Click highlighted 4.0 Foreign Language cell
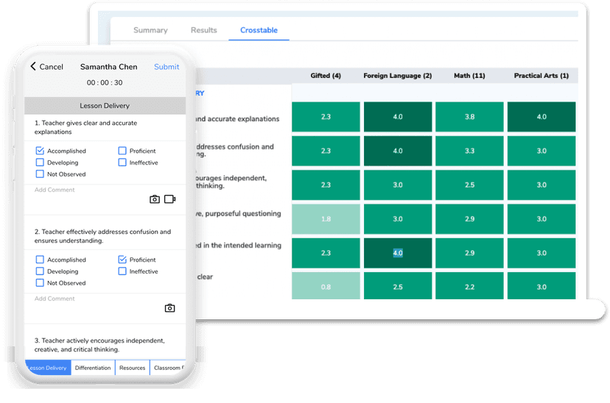This screenshot has width=610, height=403. pyautogui.click(x=398, y=253)
